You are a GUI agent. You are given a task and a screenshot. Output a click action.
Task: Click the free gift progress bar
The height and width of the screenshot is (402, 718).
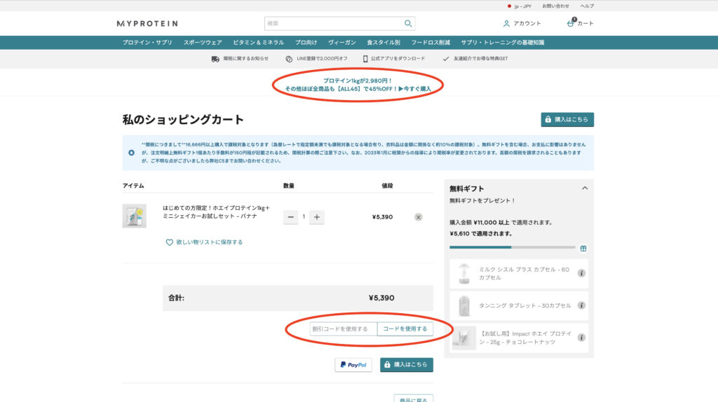point(513,247)
